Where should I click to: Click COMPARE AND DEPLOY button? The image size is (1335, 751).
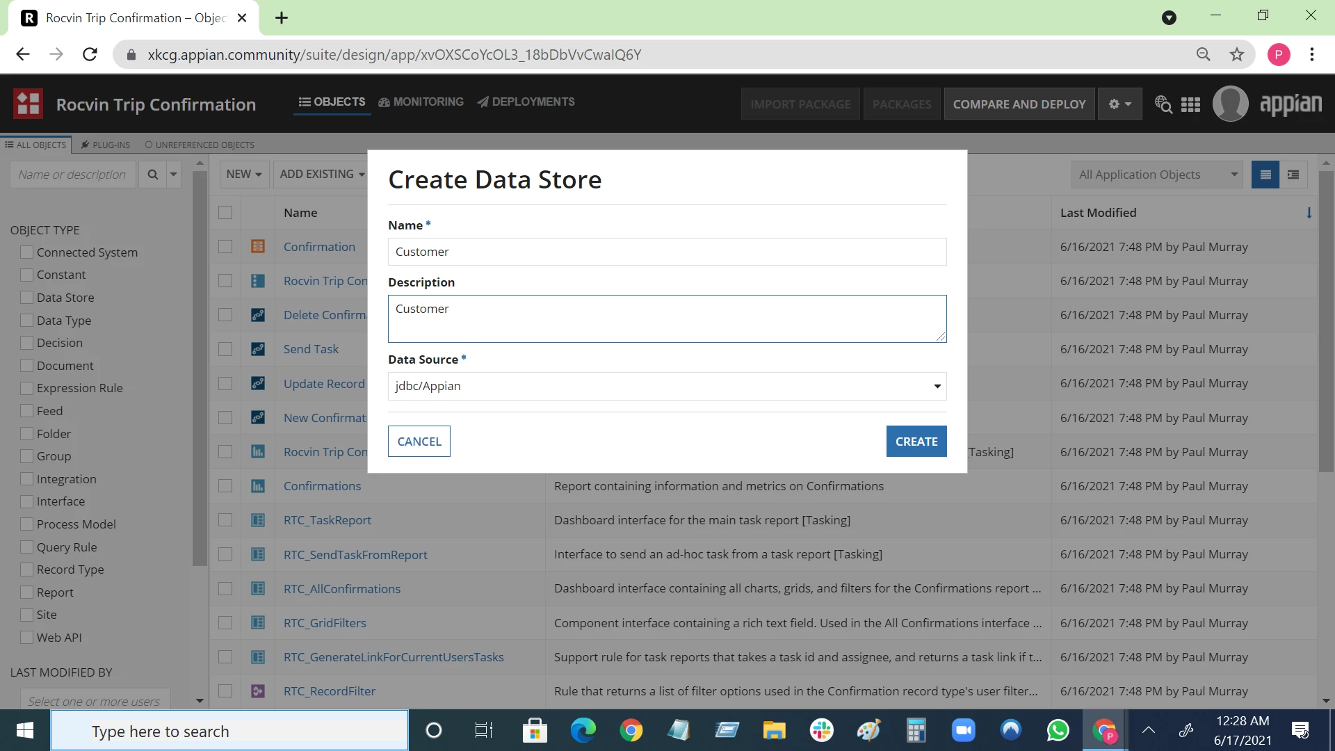pyautogui.click(x=1019, y=104)
